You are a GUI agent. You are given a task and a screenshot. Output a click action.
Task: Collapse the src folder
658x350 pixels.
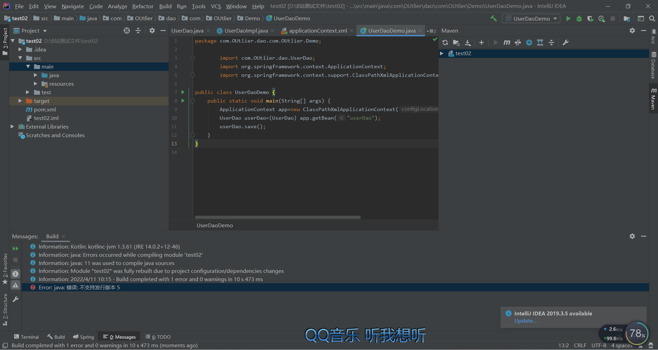20,58
